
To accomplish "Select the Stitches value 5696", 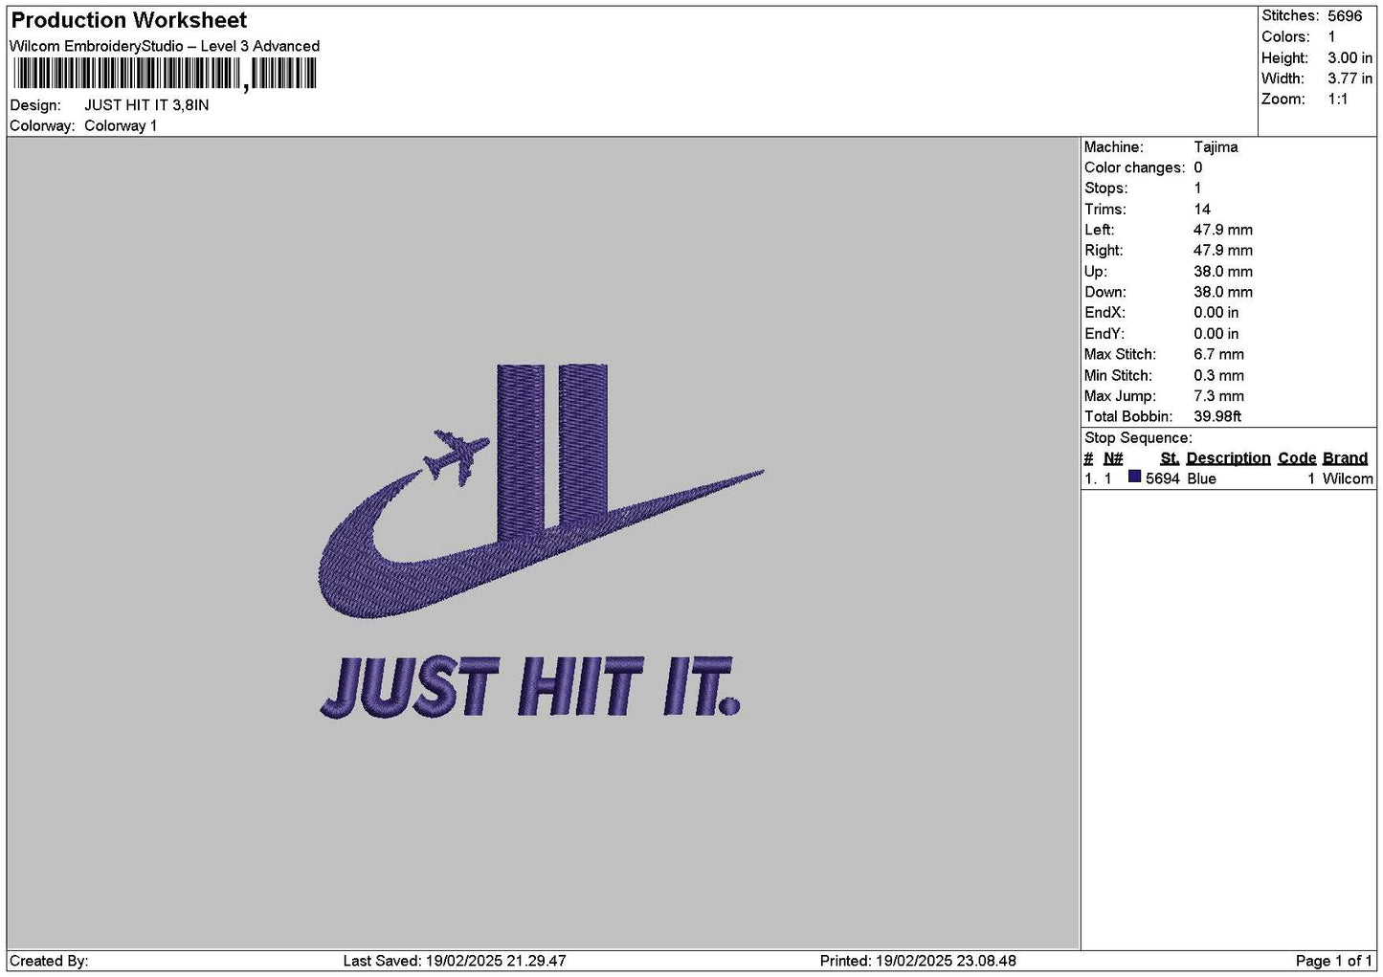I will click(x=1345, y=16).
